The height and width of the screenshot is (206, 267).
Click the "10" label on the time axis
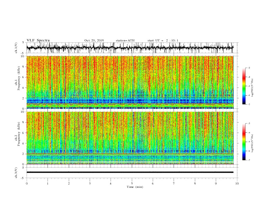[237, 183]
